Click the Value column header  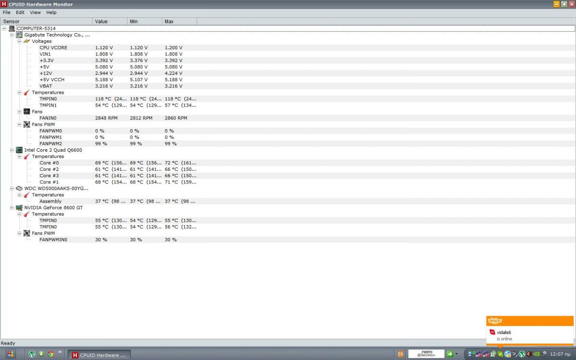(110, 22)
